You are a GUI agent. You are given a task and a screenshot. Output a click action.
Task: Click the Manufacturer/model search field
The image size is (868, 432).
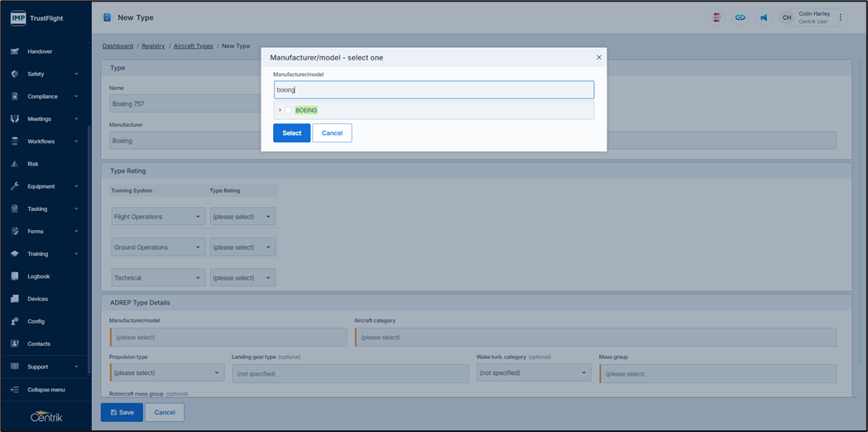434,89
